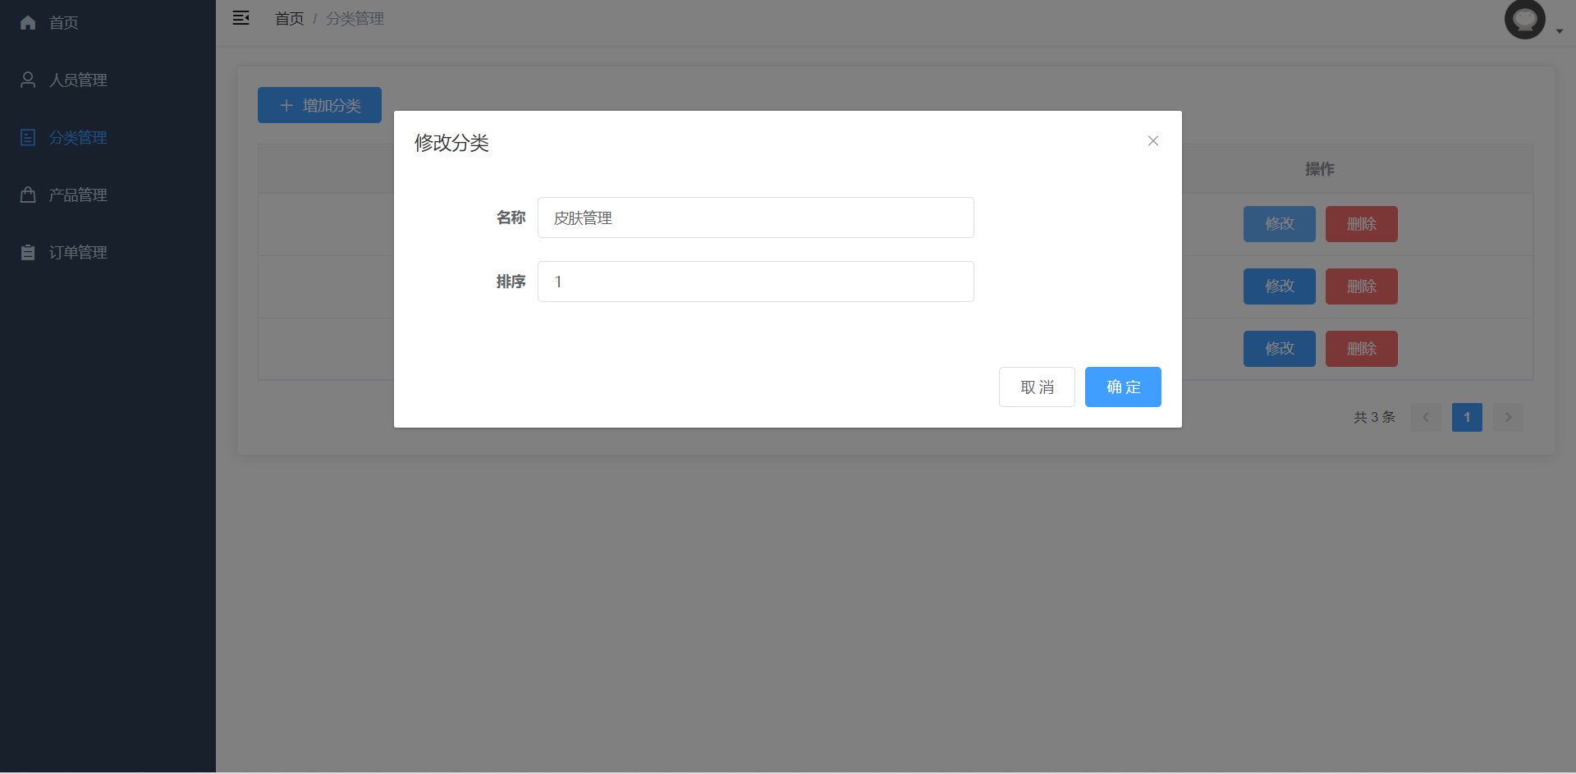Image resolution: width=1576 pixels, height=774 pixels.
Task: Focus the 名称 input field
Action: pyautogui.click(x=755, y=218)
